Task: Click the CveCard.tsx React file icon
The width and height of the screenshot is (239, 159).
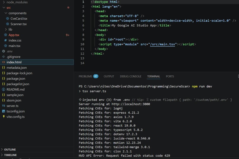Action: pos(7,19)
